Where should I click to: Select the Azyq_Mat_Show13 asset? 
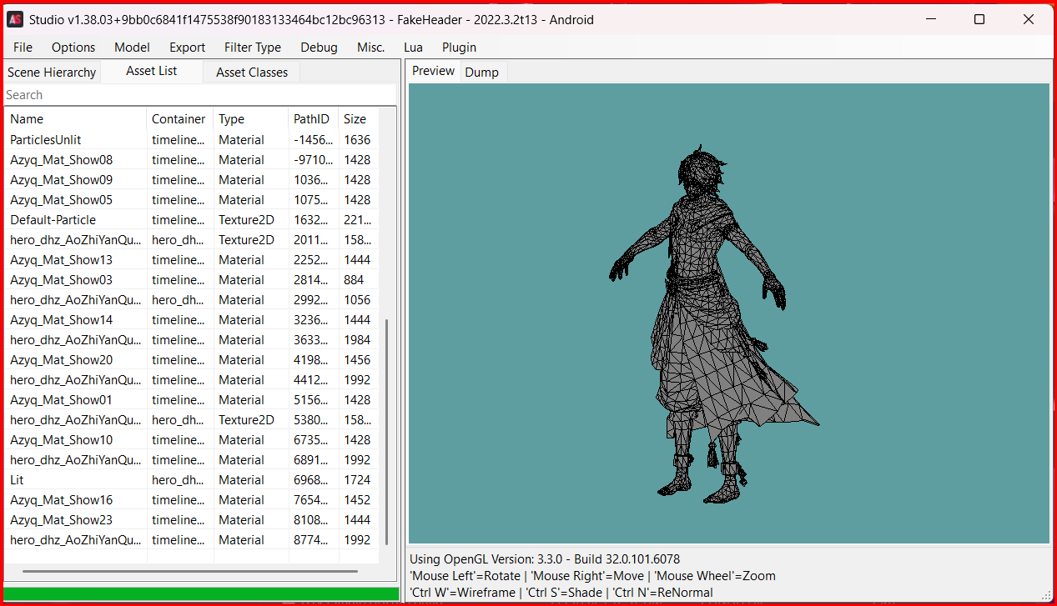click(x=191, y=260)
